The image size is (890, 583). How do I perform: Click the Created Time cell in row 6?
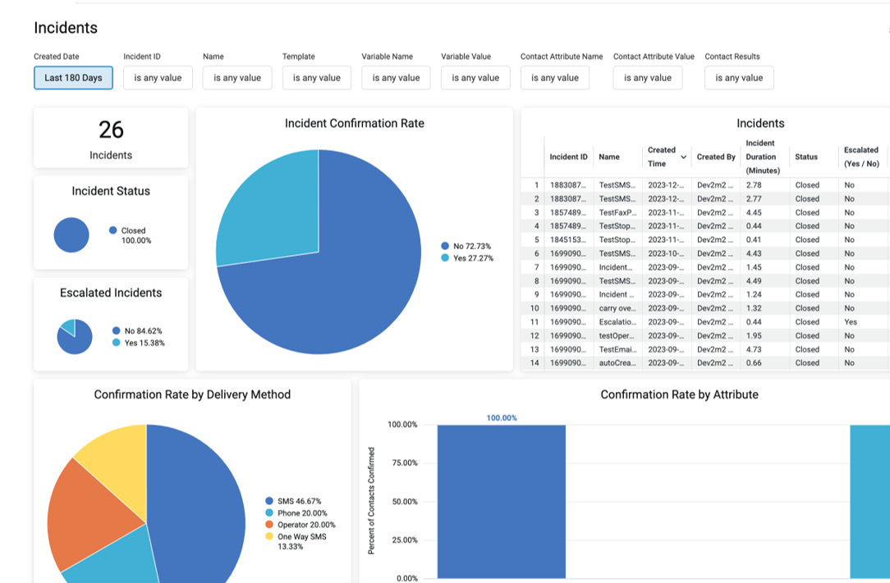[x=666, y=253]
